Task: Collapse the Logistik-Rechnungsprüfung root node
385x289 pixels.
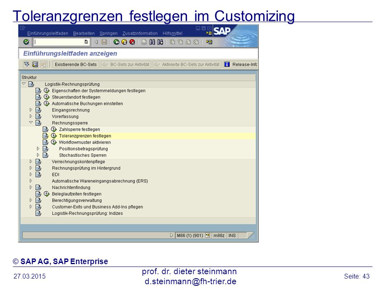Action: point(24,84)
